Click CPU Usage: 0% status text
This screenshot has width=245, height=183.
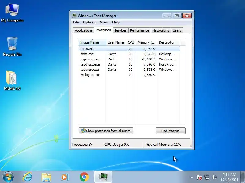[117, 145]
